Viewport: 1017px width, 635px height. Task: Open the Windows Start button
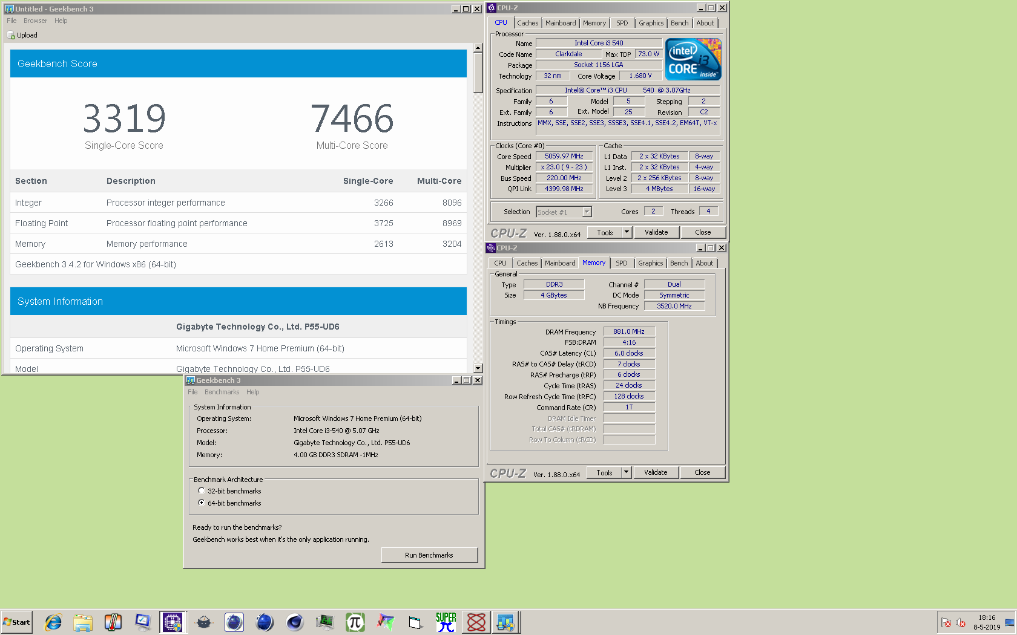pyautogui.click(x=17, y=622)
